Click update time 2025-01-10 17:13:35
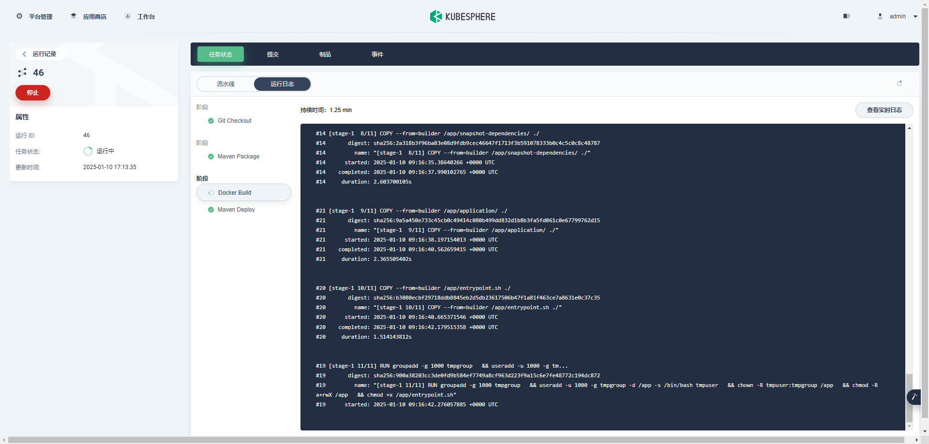Viewport: 929px width, 444px height. click(x=110, y=167)
